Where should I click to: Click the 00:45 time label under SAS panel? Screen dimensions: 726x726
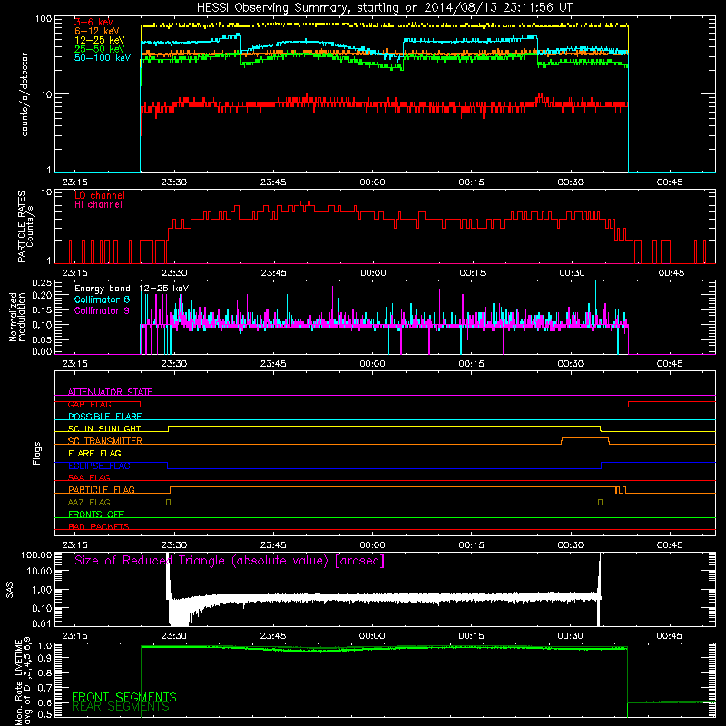point(670,636)
